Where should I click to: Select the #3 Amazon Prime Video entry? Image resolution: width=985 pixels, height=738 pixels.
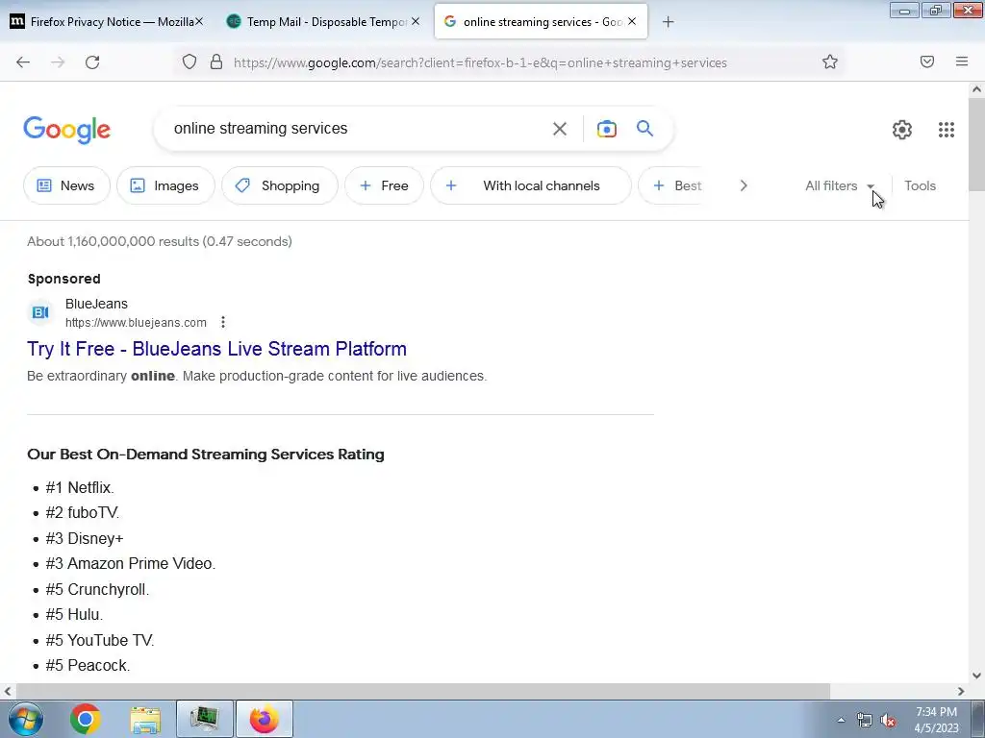(x=131, y=563)
